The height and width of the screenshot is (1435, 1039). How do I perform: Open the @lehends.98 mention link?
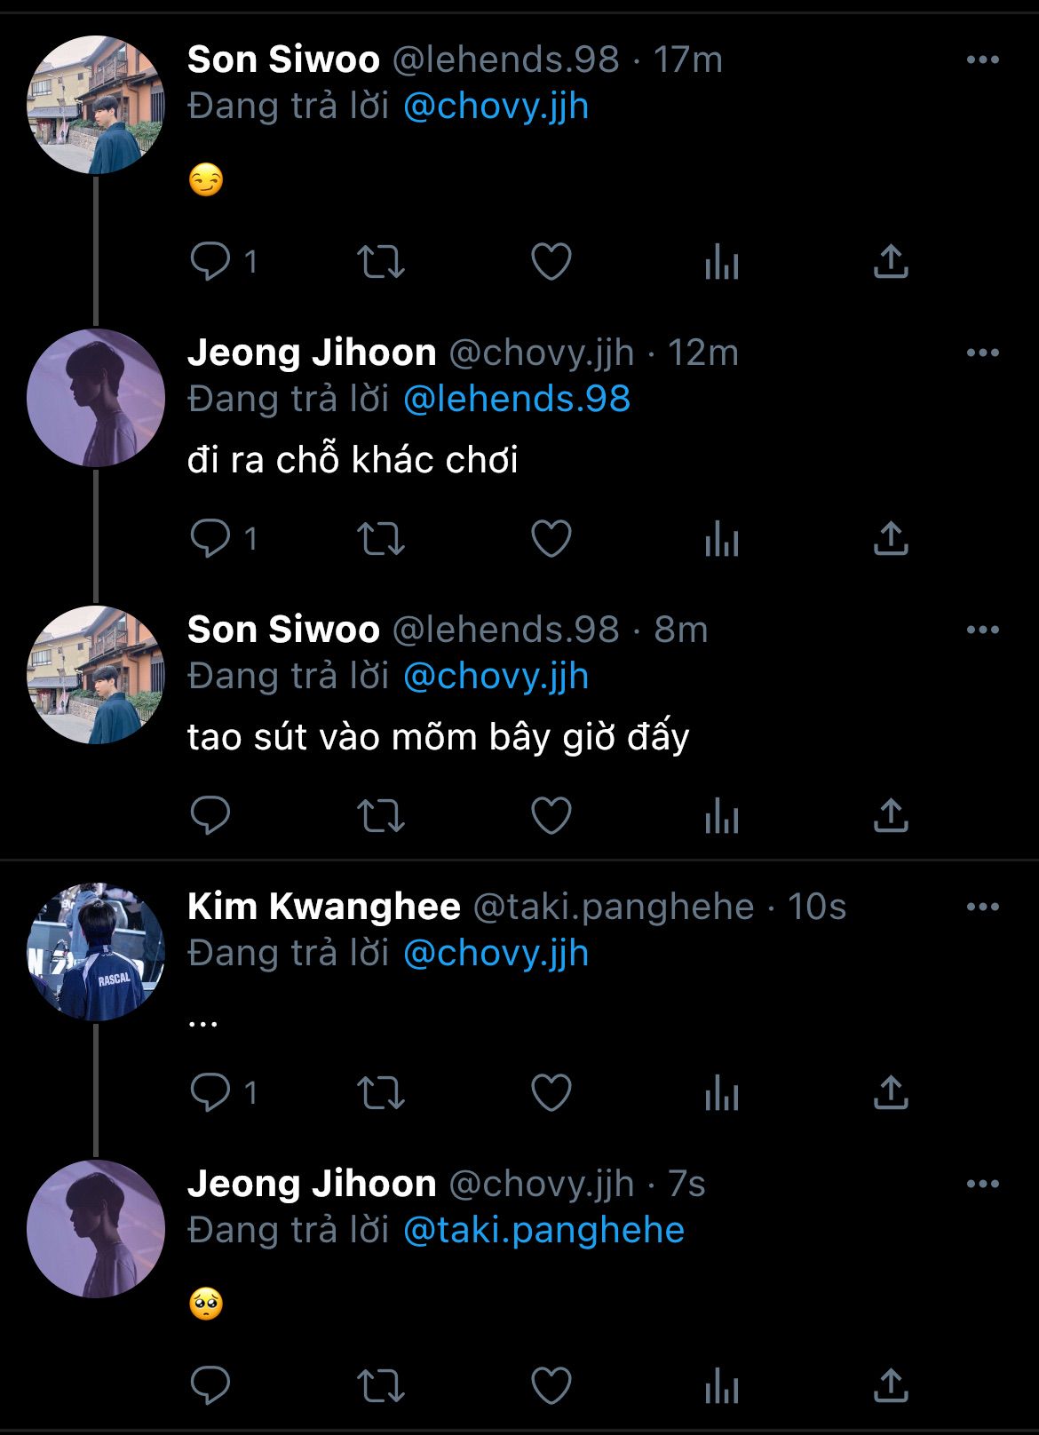coord(516,400)
